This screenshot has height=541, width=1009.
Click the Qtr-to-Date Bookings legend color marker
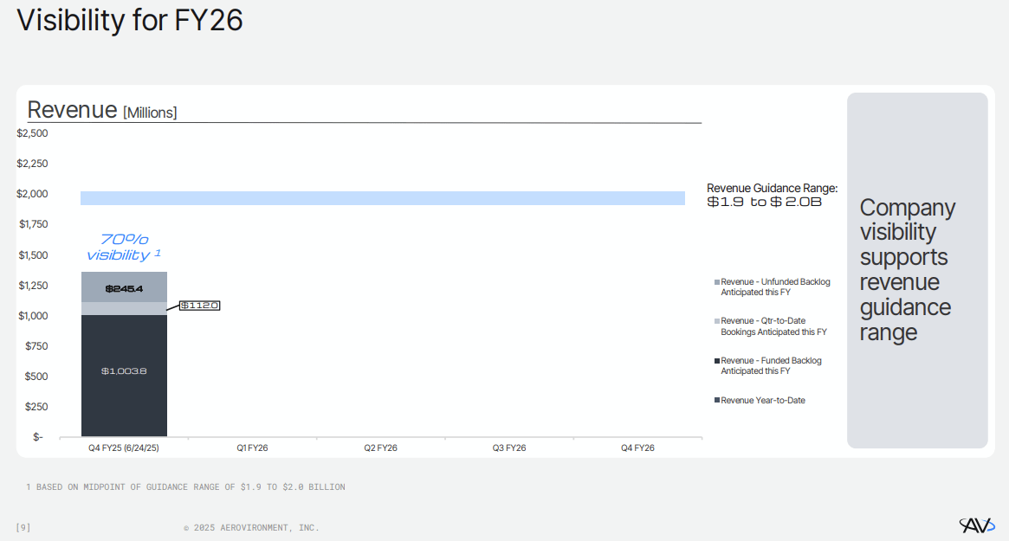[x=717, y=321]
